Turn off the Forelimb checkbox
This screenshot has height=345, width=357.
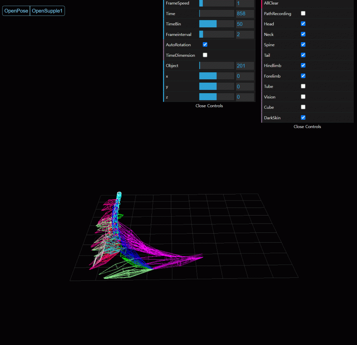point(303,76)
